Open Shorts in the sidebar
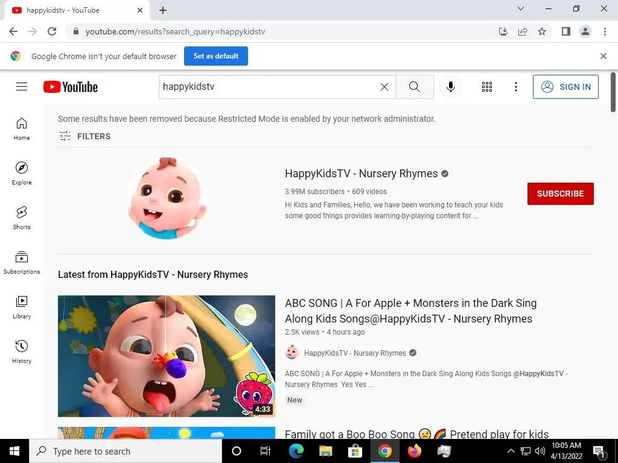This screenshot has width=618, height=463. point(22,218)
